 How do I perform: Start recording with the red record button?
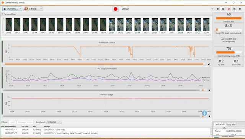pos(116,9)
